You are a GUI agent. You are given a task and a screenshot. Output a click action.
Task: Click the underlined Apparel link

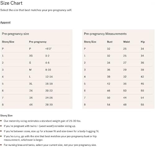point(5,22)
